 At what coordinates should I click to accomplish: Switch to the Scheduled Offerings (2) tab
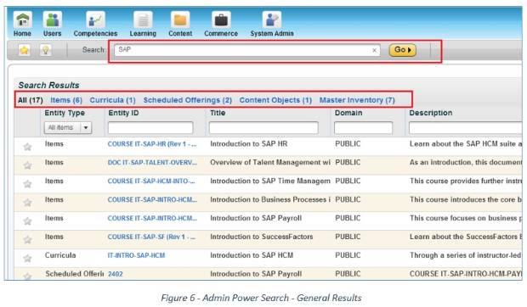point(188,100)
